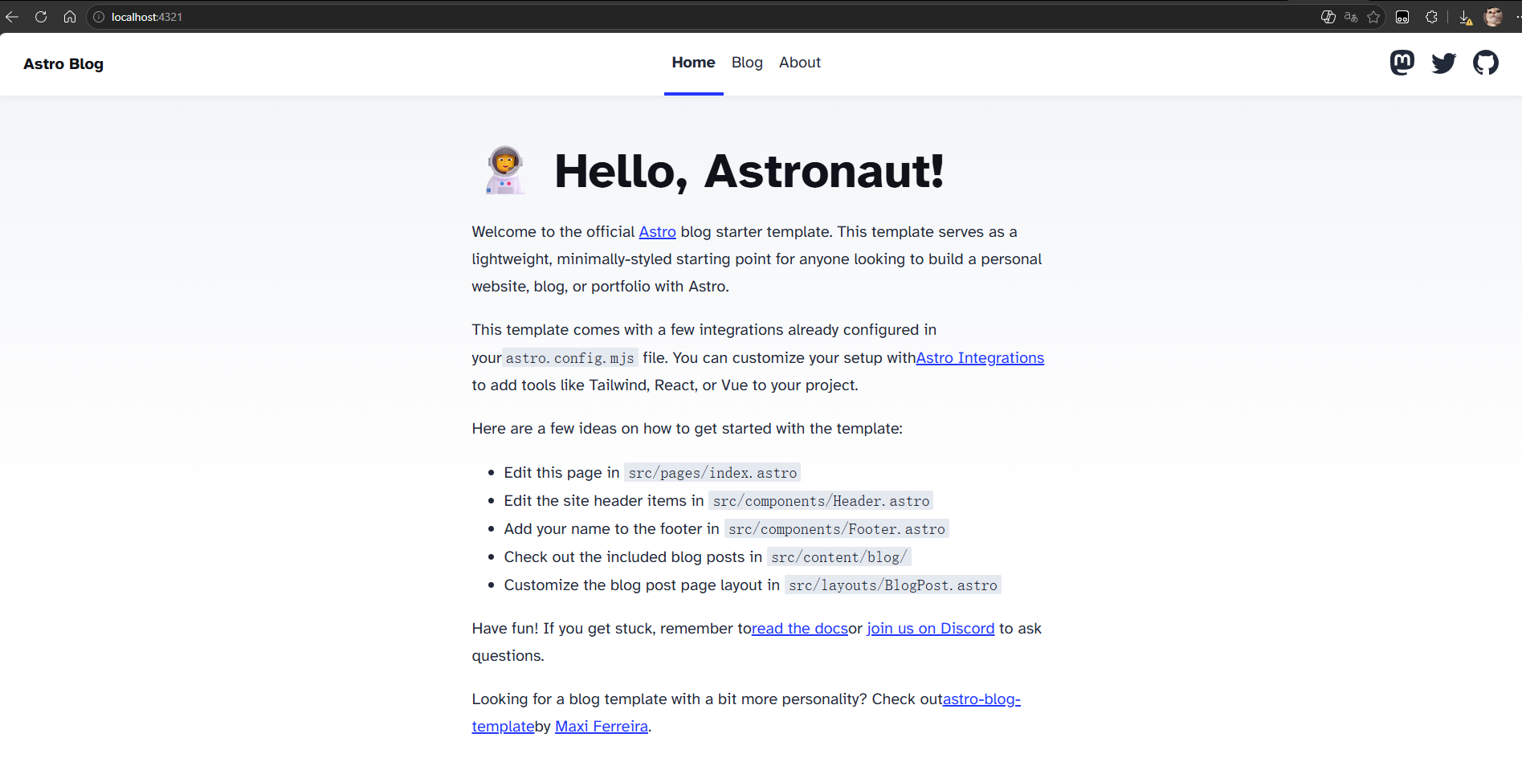1522x766 pixels.
Task: Go back with the browser back arrow
Action: [12, 17]
